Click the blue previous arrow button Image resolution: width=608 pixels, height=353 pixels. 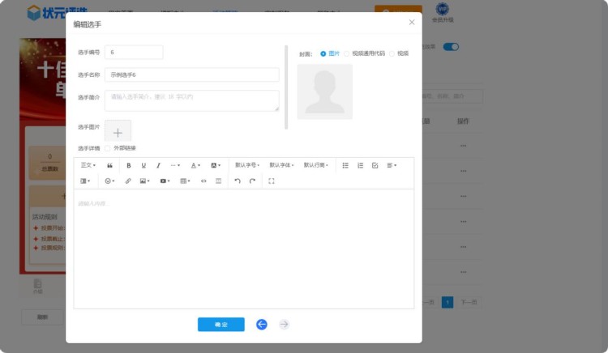(x=262, y=325)
